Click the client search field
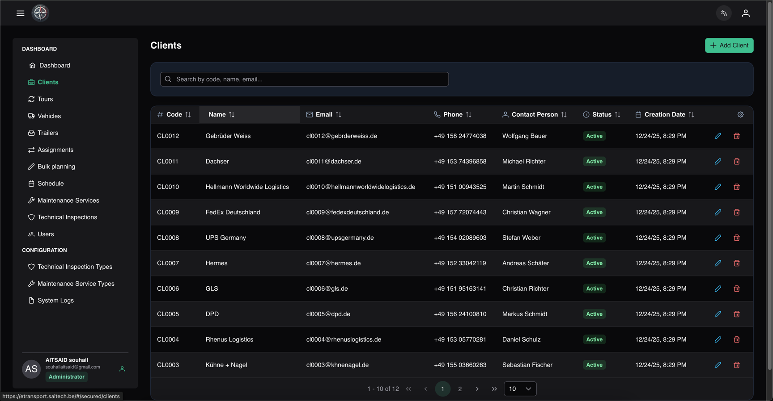773x401 pixels. (x=304, y=79)
